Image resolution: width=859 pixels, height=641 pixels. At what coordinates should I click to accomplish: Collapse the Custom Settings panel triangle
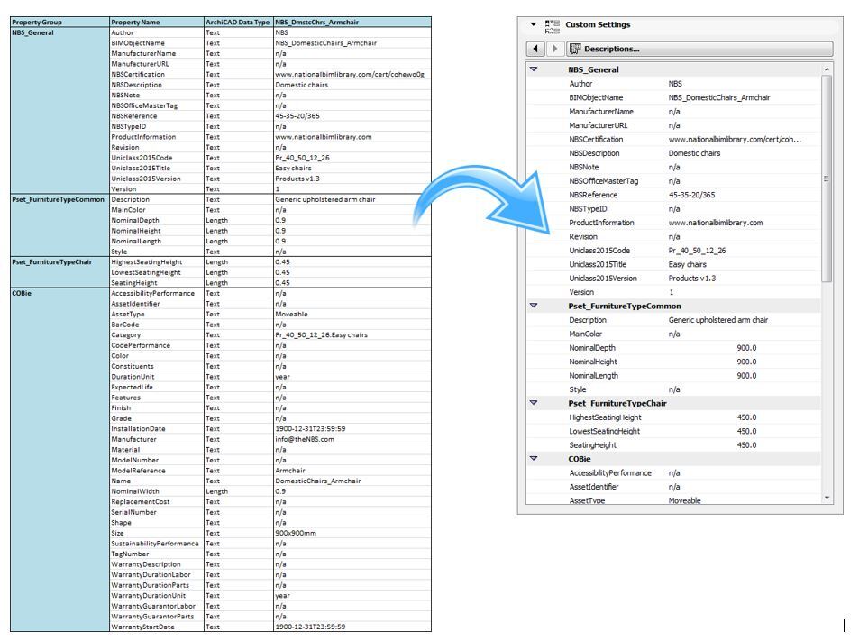click(x=533, y=24)
